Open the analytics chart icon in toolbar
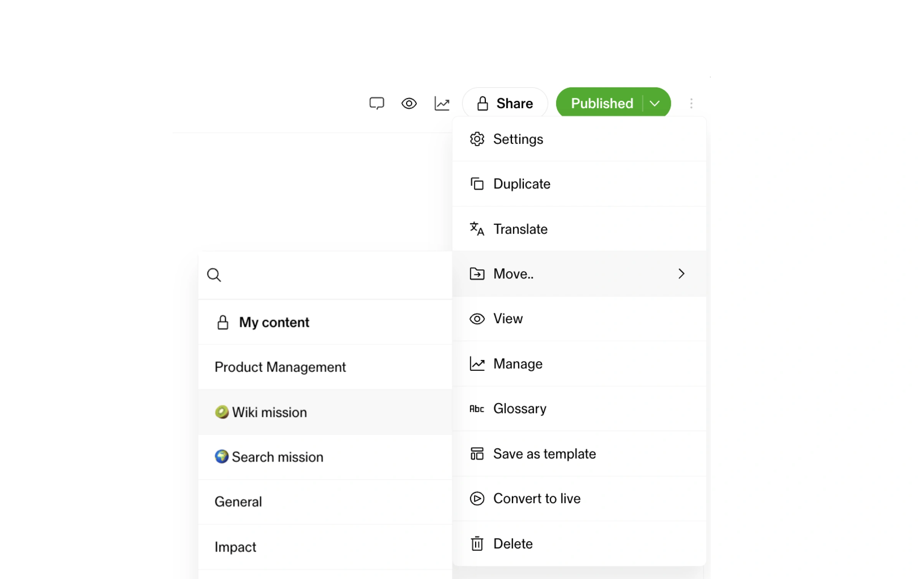 tap(442, 103)
